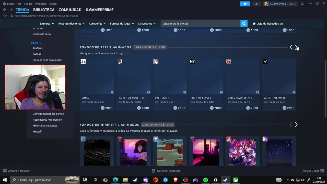Viewport: 327px width, 184px height.
Task: Switch to the BIBLIOTECA tab
Action: tap(44, 10)
